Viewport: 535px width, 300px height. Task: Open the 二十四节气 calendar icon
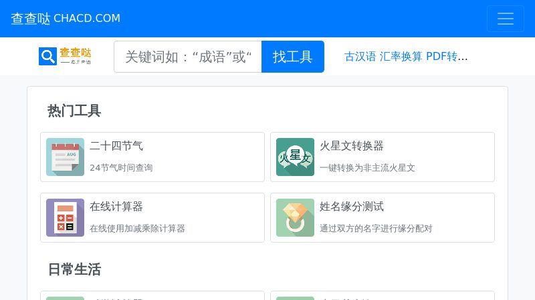pos(65,157)
